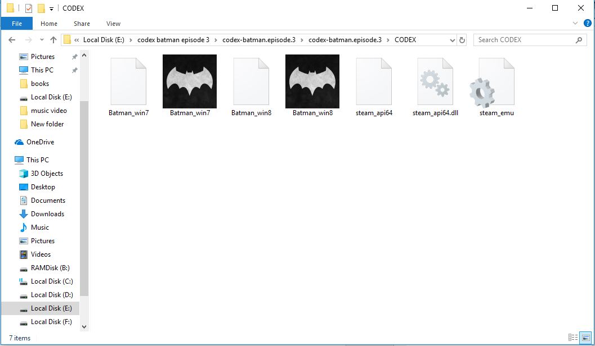Switch to large icons view layout
This screenshot has height=346, width=595.
tap(585, 337)
